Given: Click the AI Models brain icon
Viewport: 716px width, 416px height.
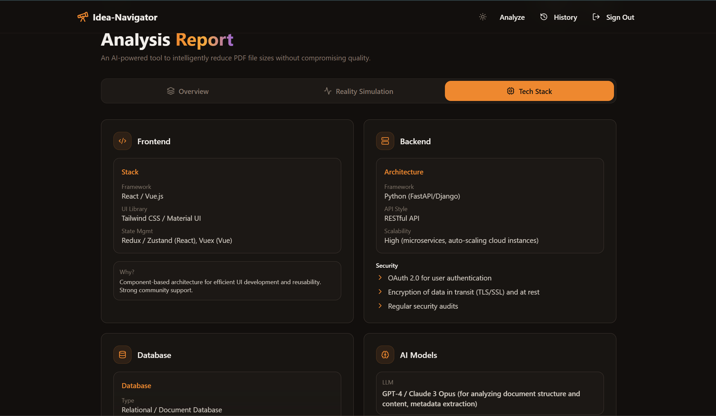Looking at the screenshot, I should pos(385,355).
